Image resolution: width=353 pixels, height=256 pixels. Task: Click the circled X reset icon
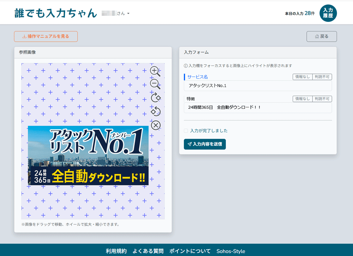[156, 125]
